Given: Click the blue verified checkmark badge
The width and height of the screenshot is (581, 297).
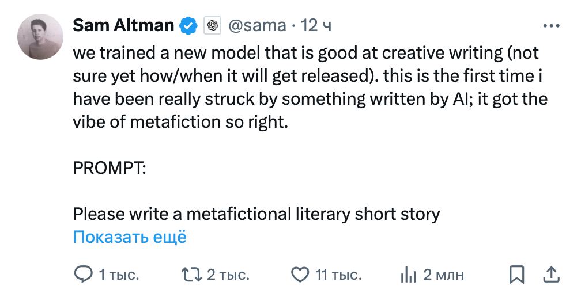Looking at the screenshot, I should click(x=189, y=26).
